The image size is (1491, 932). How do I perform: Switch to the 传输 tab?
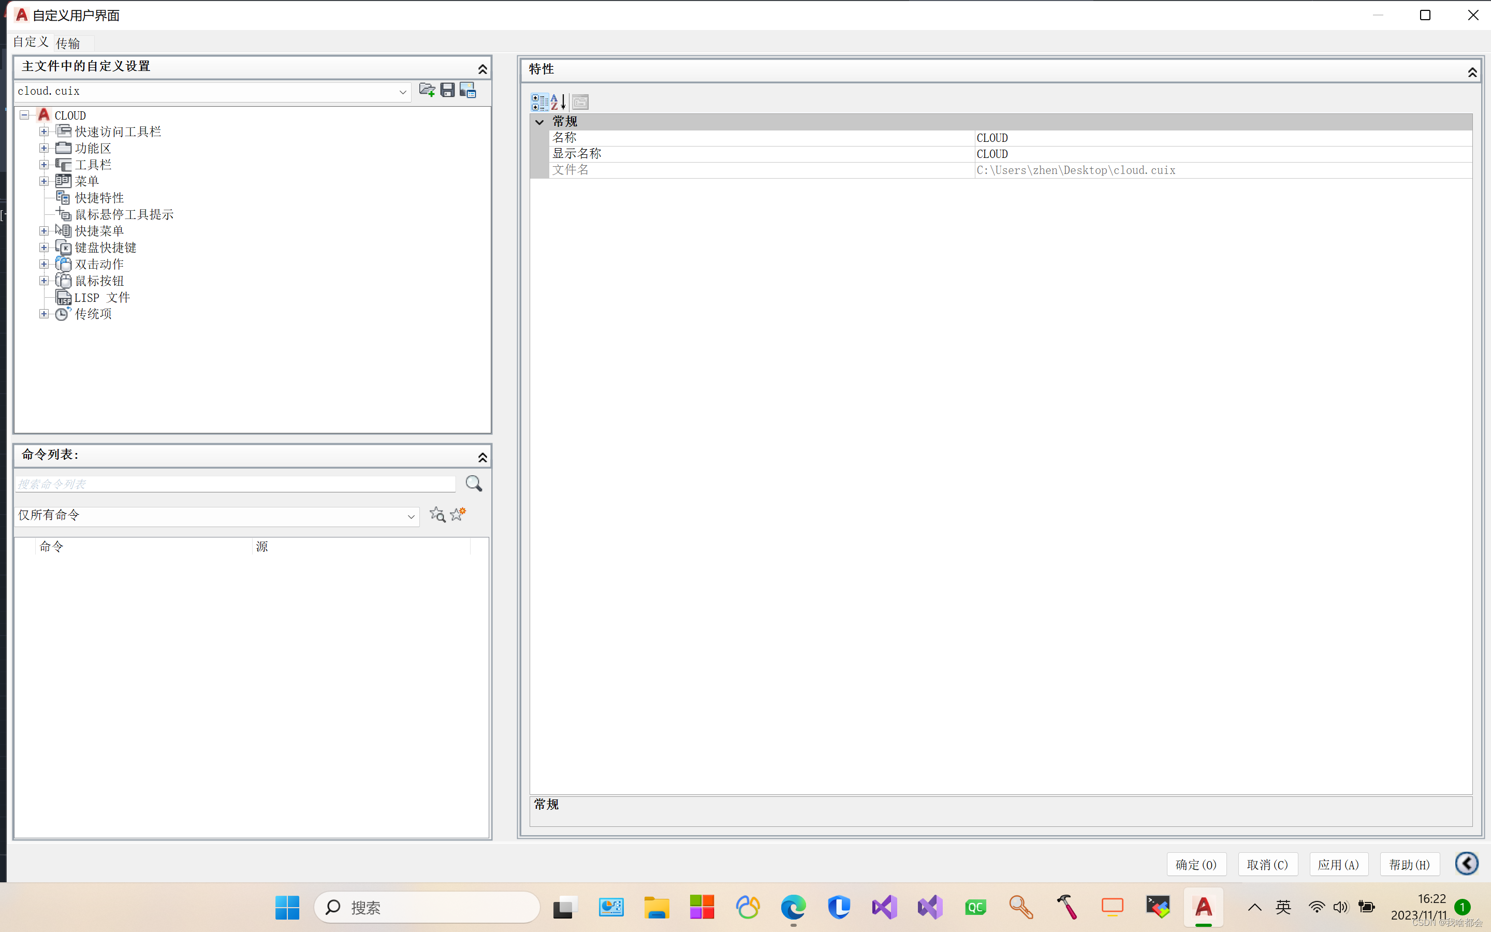(68, 43)
